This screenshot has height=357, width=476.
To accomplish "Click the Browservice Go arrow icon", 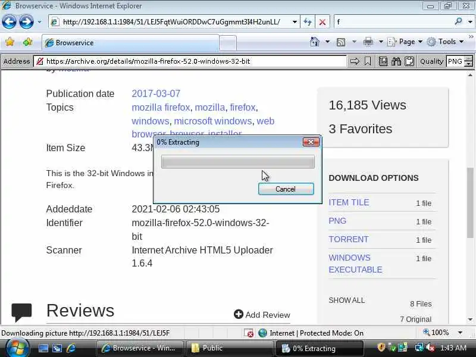I will (355, 61).
